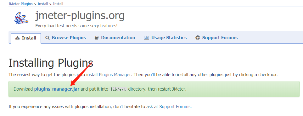The height and width of the screenshot is (116, 303).
Task: Open the Browse Plugins tab
Action: point(65,38)
